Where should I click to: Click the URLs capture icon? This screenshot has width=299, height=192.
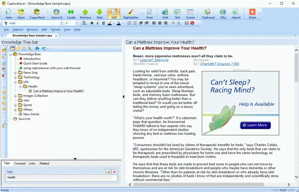223,14
